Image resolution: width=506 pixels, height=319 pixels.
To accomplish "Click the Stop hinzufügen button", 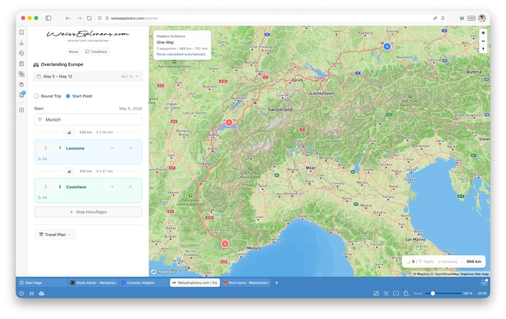I will click(88, 212).
